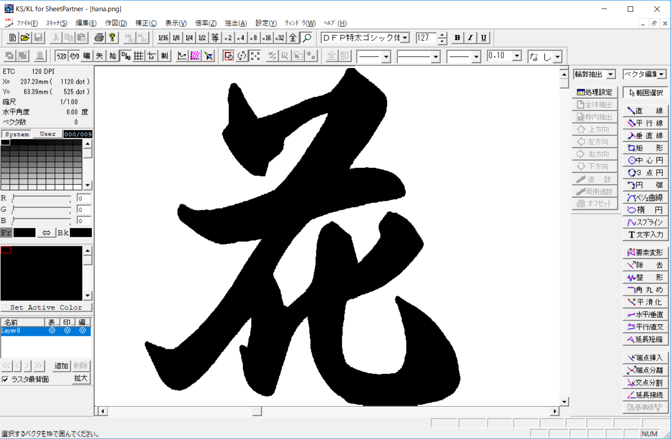This screenshot has width=671, height=439.
Task: Select the 文字入力 text input tool
Action: coord(645,235)
